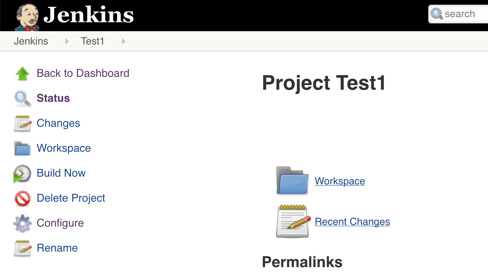Go to the Jenkins breadcrumb root

[x=31, y=41]
